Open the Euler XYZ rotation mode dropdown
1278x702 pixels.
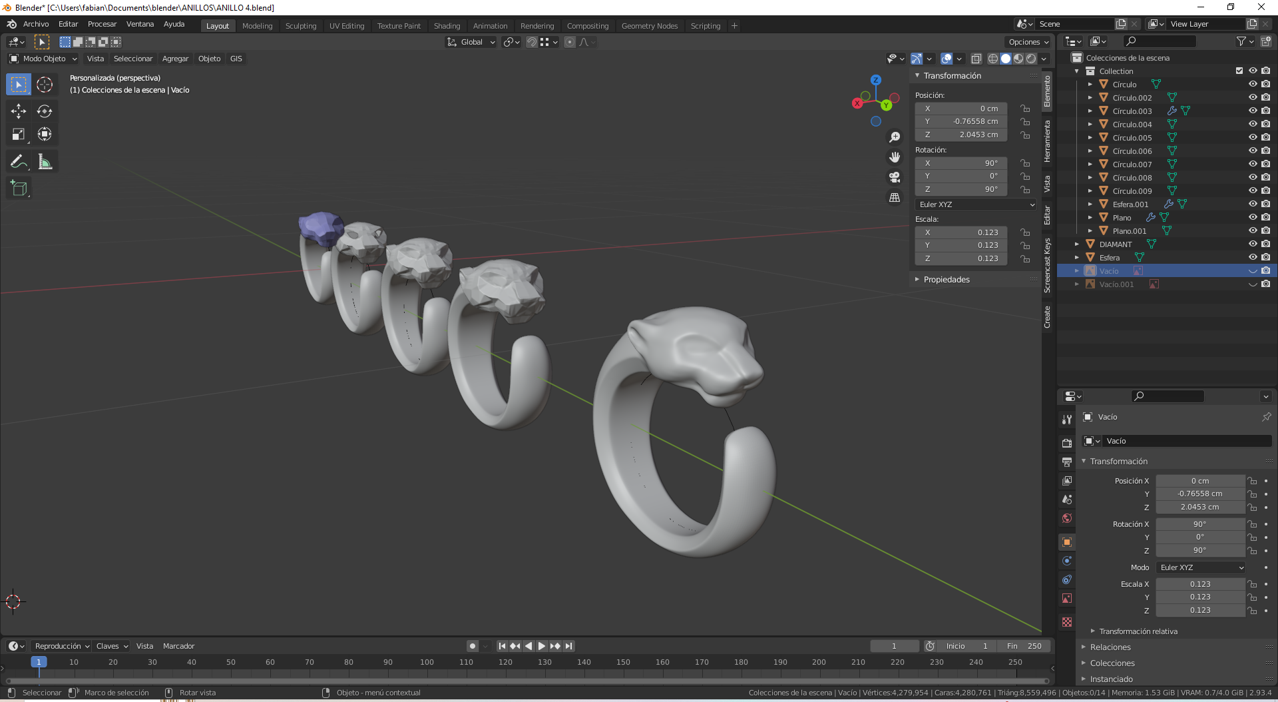coord(975,204)
